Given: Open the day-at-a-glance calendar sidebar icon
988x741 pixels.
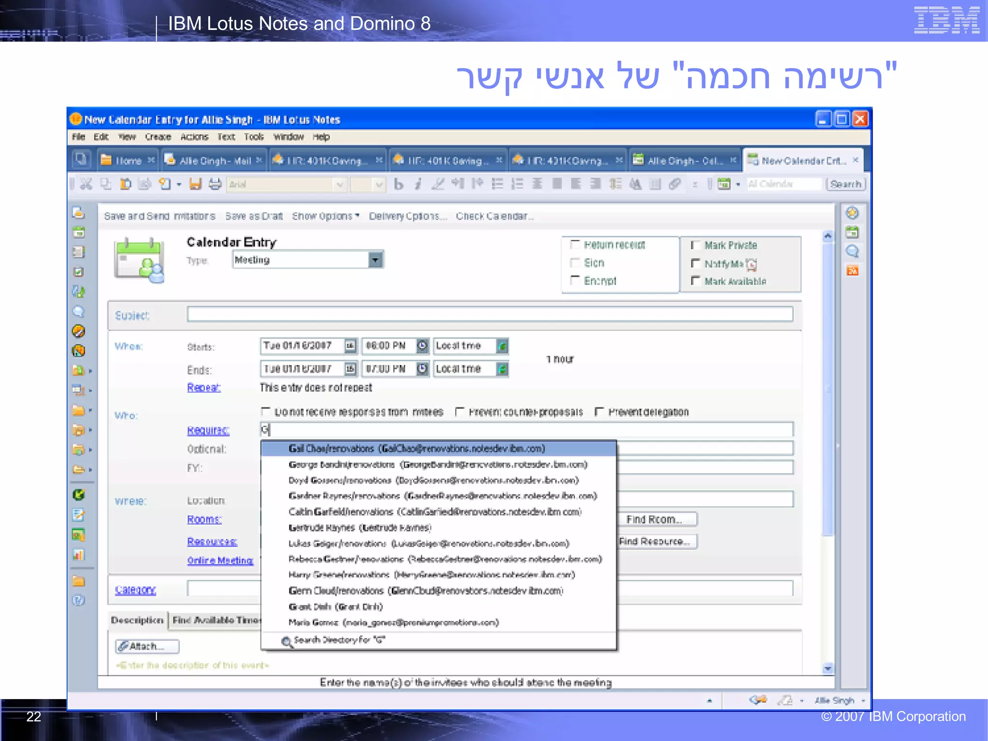Looking at the screenshot, I should 852,232.
